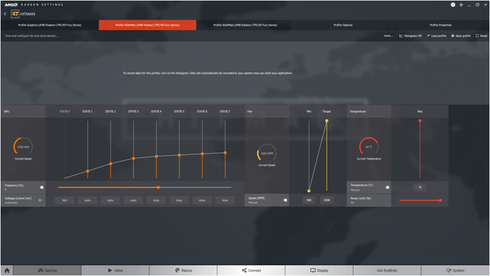Toggle the fan Speed (RPM) switch
Viewport: 490px width, 276px height.
click(284, 200)
